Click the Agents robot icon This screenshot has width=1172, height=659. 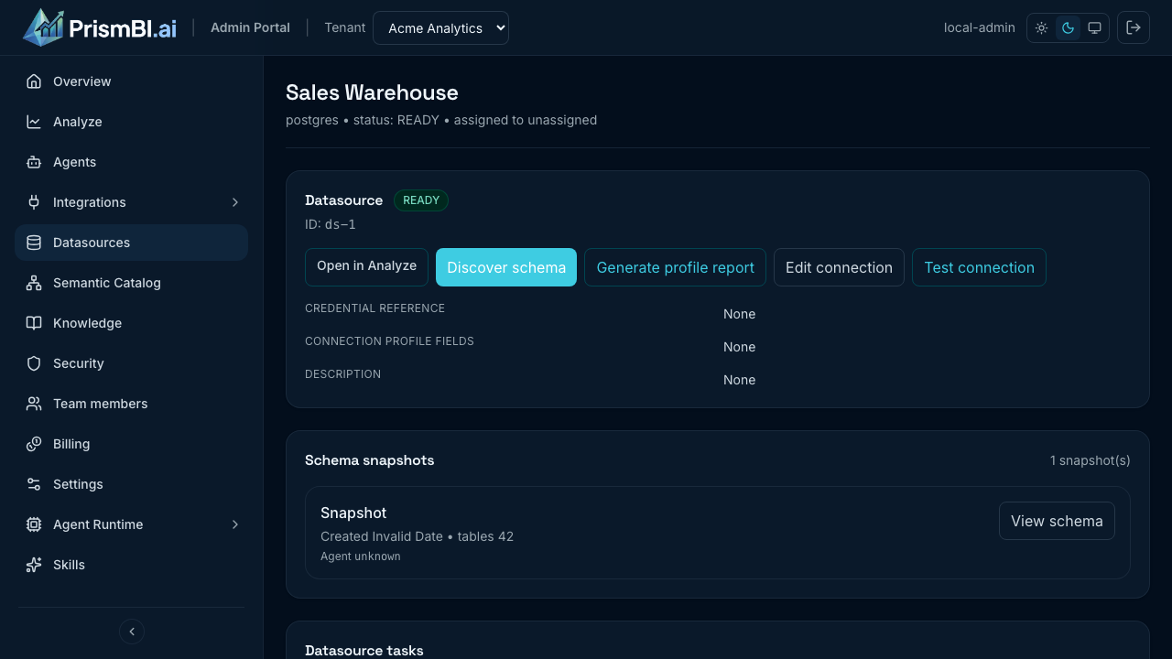point(34,162)
